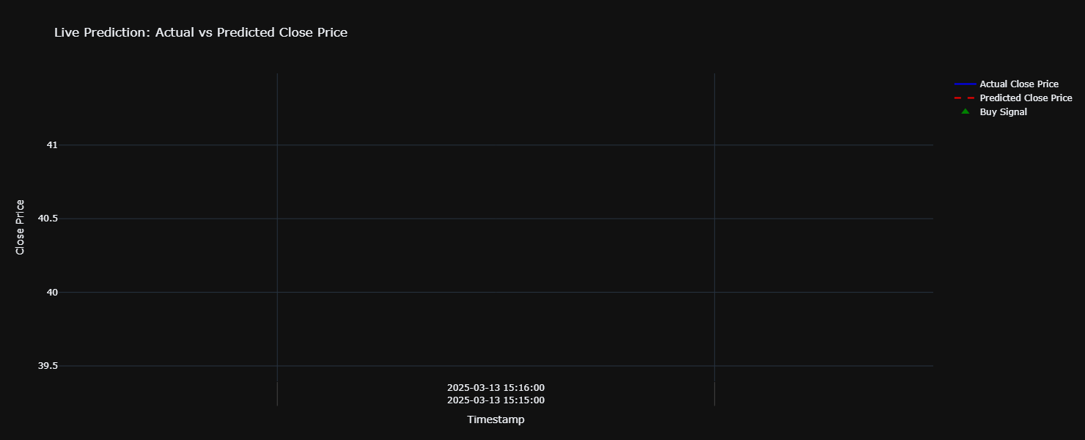Click the Close Price y-axis title
The image size is (1085, 440).
(21, 227)
